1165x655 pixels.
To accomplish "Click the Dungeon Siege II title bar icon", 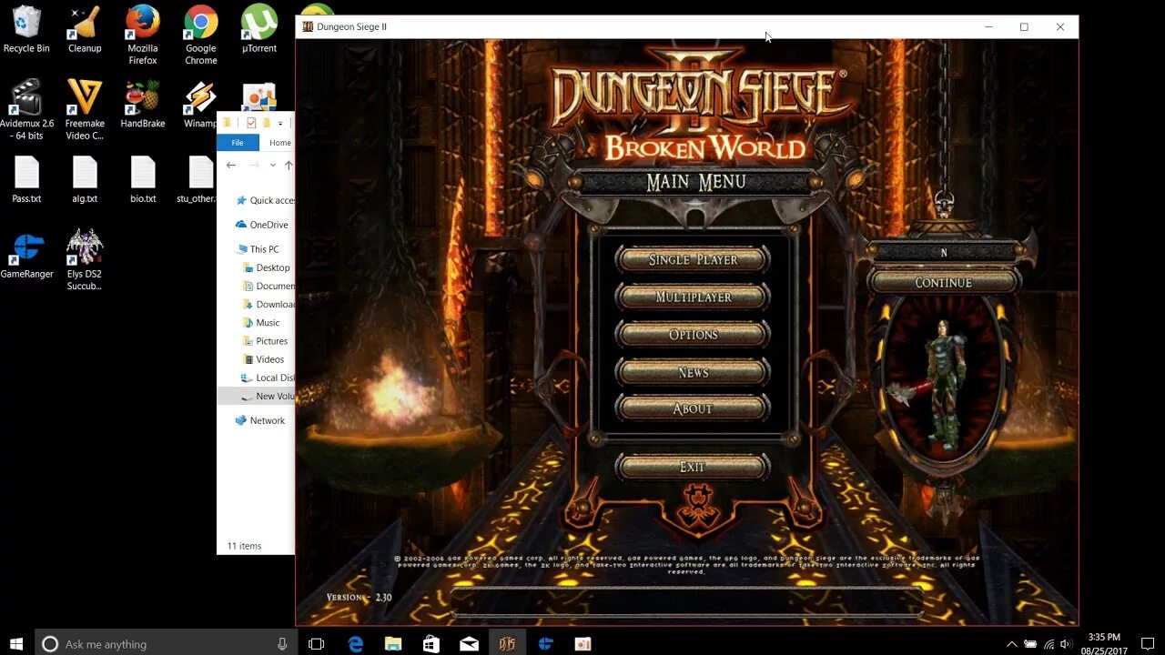I will (x=308, y=26).
